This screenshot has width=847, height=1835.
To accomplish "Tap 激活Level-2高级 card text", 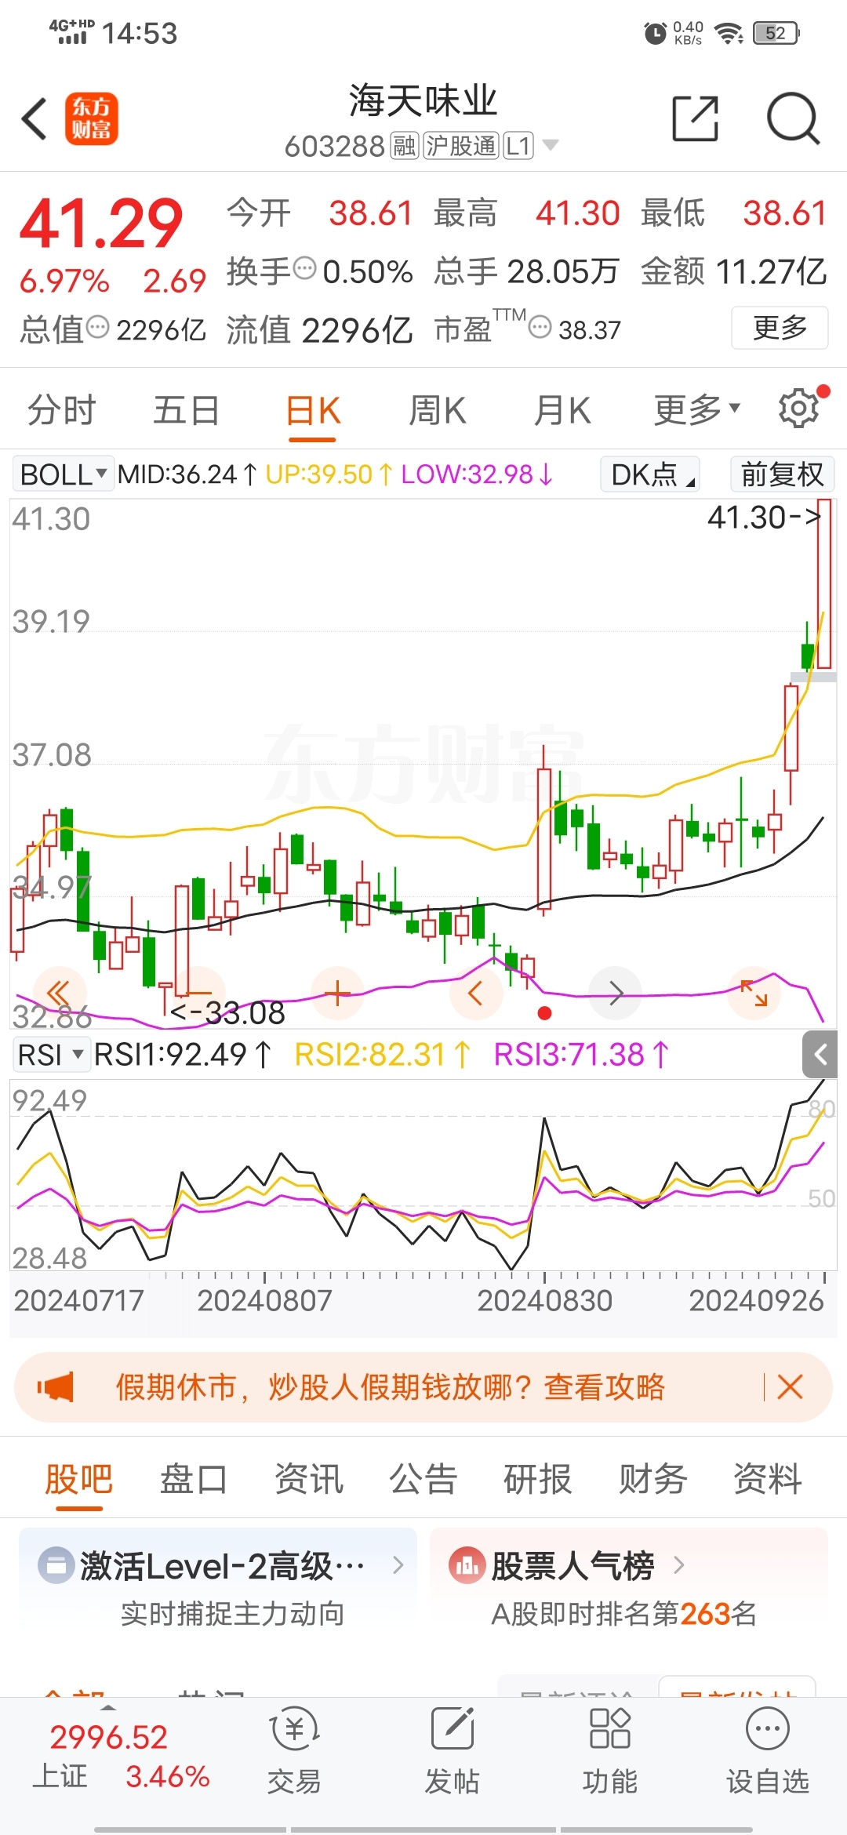I will pos(223,1566).
